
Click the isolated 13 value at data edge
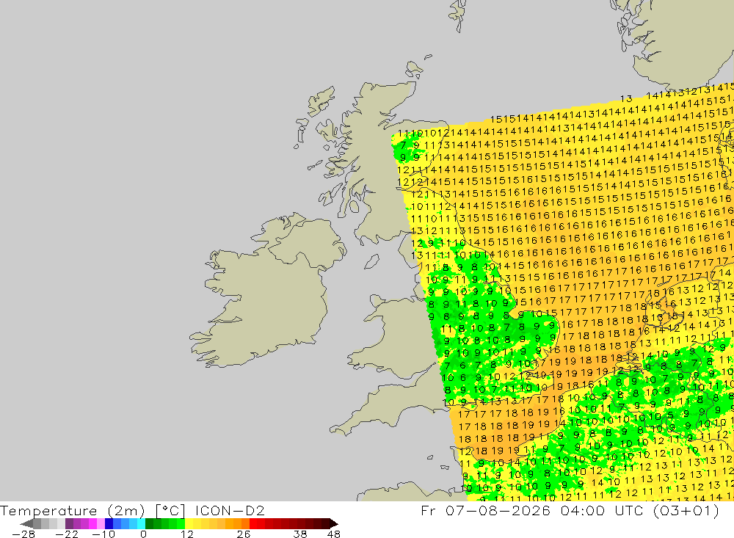(626, 99)
